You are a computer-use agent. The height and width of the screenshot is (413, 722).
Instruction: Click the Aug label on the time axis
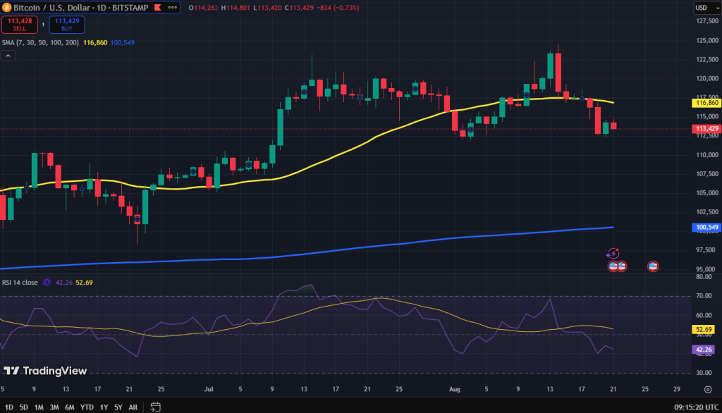455,390
